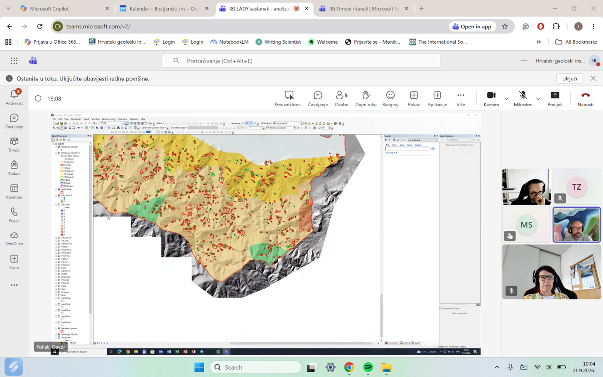This screenshot has width=603, height=377.
Task: Open Čavrljanje in the left sidebar
Action: point(14,121)
